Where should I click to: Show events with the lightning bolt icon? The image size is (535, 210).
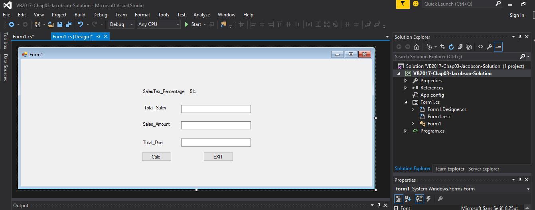(x=428, y=198)
